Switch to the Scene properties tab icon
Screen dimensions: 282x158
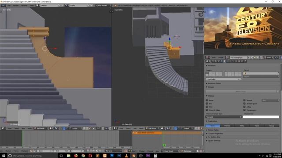219,61
